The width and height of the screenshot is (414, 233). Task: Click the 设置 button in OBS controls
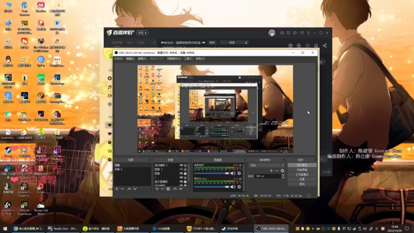point(302,179)
